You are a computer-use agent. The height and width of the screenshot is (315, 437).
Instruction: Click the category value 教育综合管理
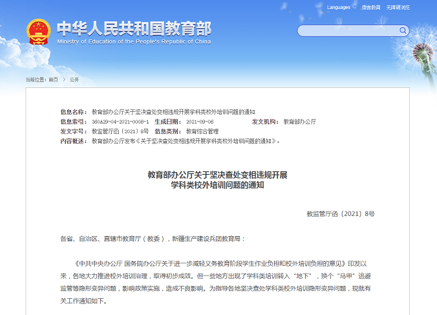(x=202, y=131)
